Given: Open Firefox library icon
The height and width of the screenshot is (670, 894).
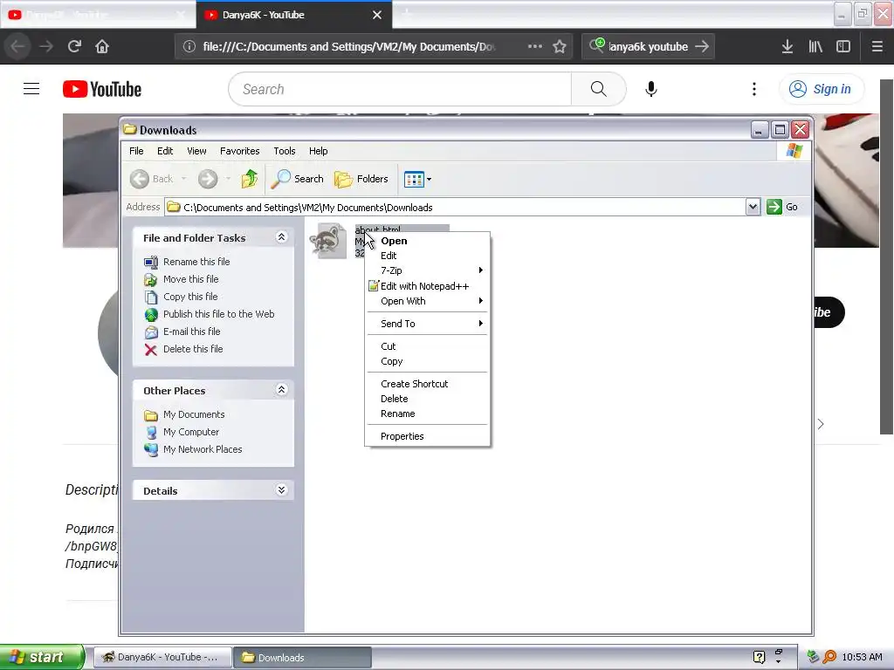Looking at the screenshot, I should [815, 46].
